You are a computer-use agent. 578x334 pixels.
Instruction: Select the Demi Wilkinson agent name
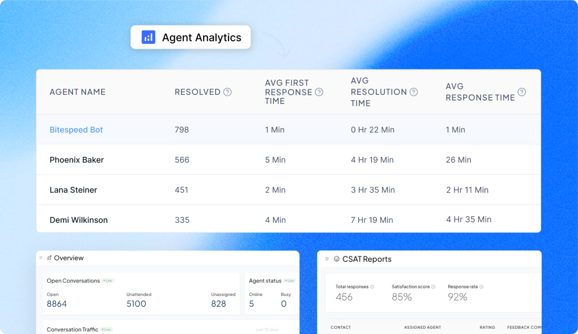click(78, 220)
